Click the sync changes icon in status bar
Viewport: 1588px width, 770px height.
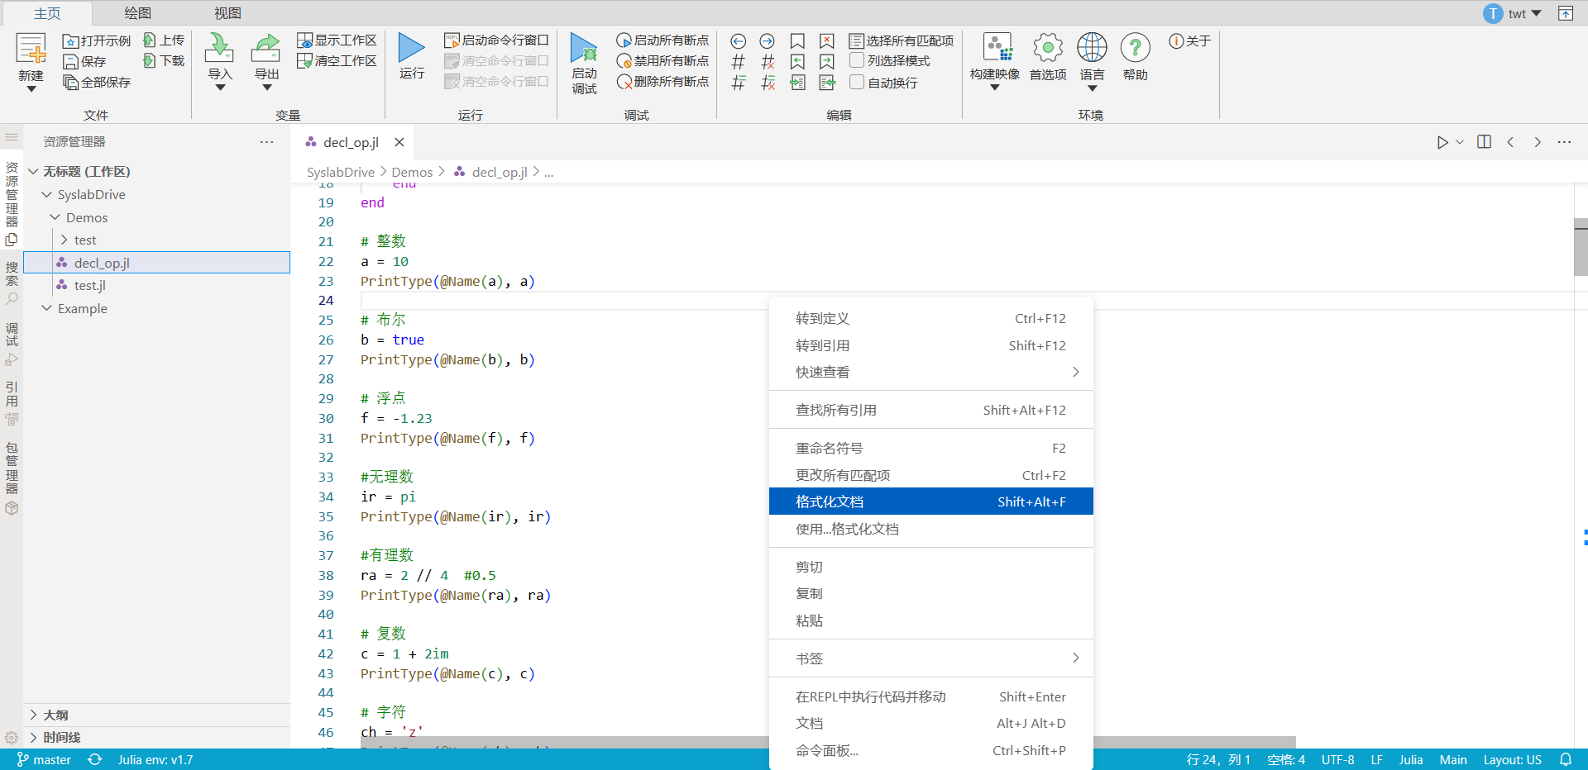pyautogui.click(x=95, y=759)
